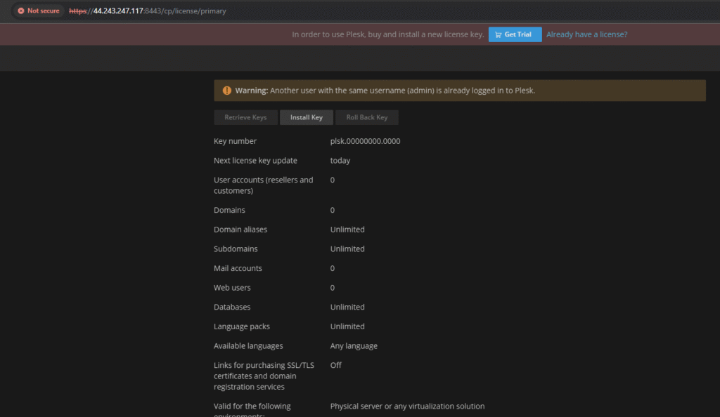
Task: Click the key number value plsk.00000000.0000
Action: click(x=365, y=141)
